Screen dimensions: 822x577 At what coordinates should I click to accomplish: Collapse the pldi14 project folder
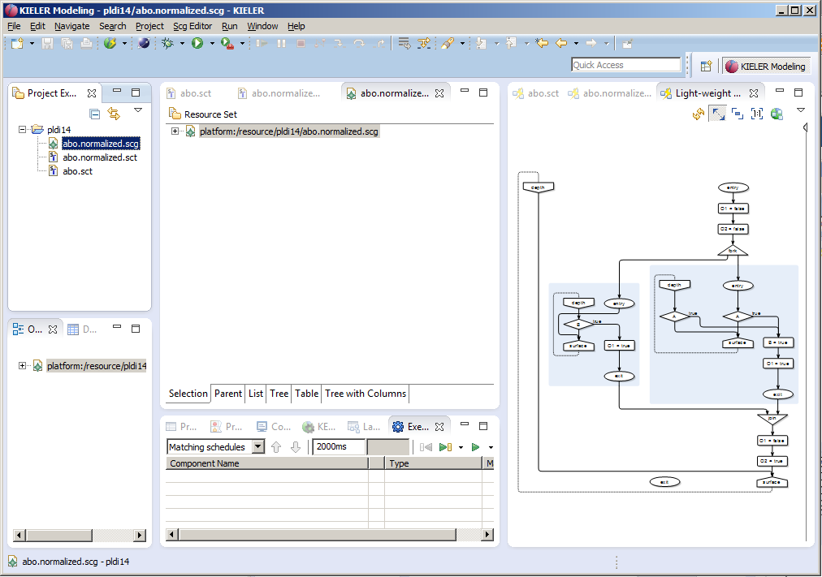[x=23, y=129]
